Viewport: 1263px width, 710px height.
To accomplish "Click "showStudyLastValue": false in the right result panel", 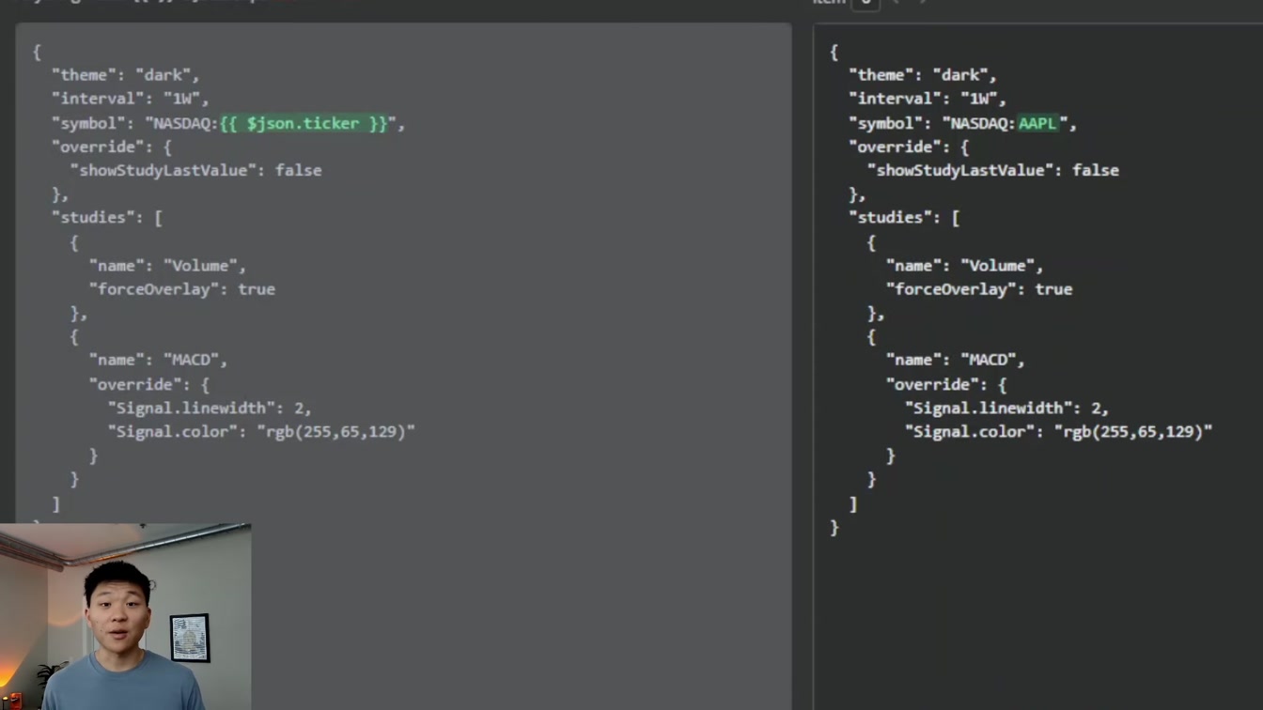I will pos(993,170).
